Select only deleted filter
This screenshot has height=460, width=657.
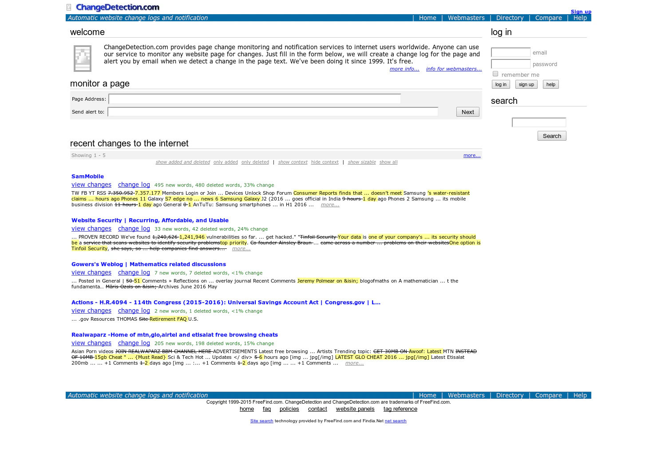pyautogui.click(x=255, y=162)
